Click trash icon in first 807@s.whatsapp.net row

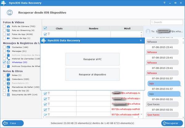[x=49, y=109]
